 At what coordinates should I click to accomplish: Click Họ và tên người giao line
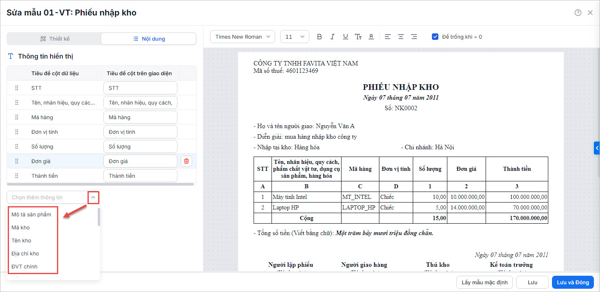pyautogui.click(x=304, y=126)
